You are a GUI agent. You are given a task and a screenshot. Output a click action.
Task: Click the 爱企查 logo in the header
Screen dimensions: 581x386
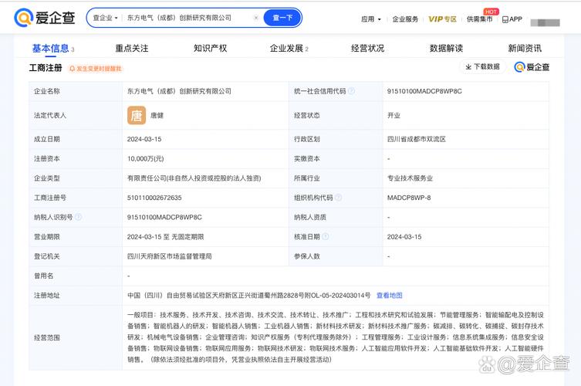click(x=45, y=18)
